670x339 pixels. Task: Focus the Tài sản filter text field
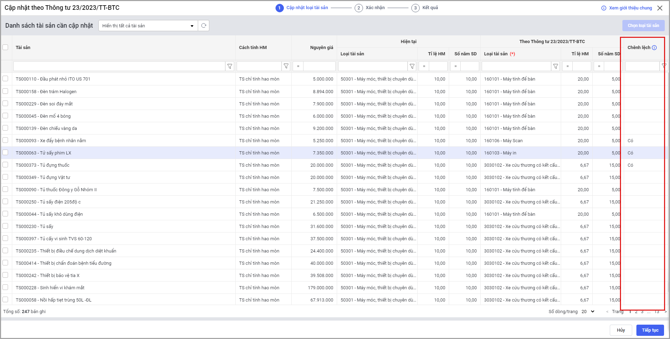[119, 66]
